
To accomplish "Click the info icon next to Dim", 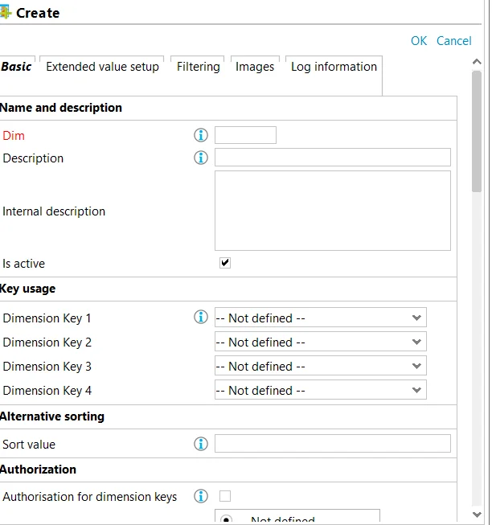I will [201, 135].
